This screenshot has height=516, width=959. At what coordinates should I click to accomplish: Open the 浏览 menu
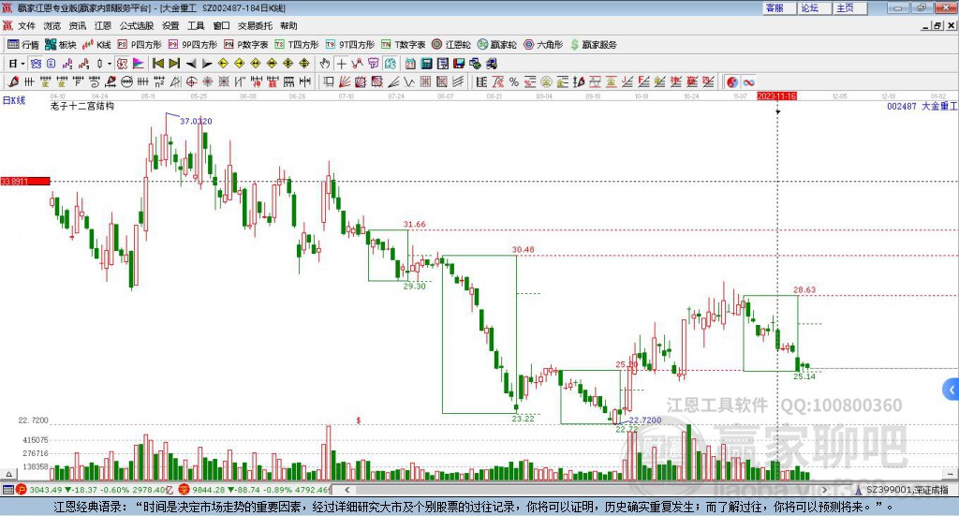52,25
